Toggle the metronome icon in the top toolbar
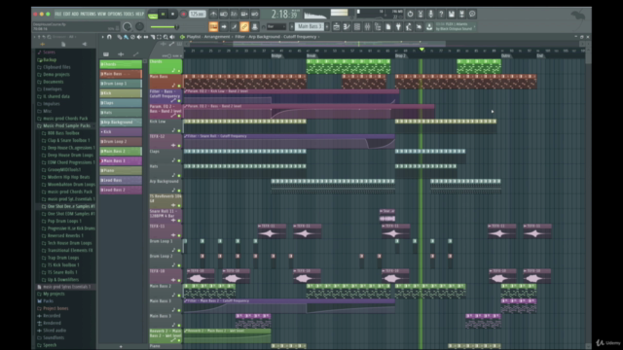This screenshot has width=623, height=350. click(x=213, y=14)
